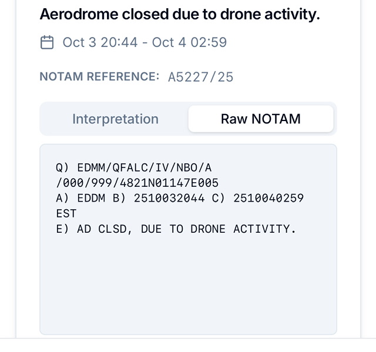
Task: Click the EST line in the raw NOTAM
Action: click(66, 214)
